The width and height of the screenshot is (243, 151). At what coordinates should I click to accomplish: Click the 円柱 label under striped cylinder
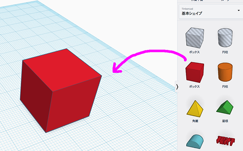click(225, 52)
